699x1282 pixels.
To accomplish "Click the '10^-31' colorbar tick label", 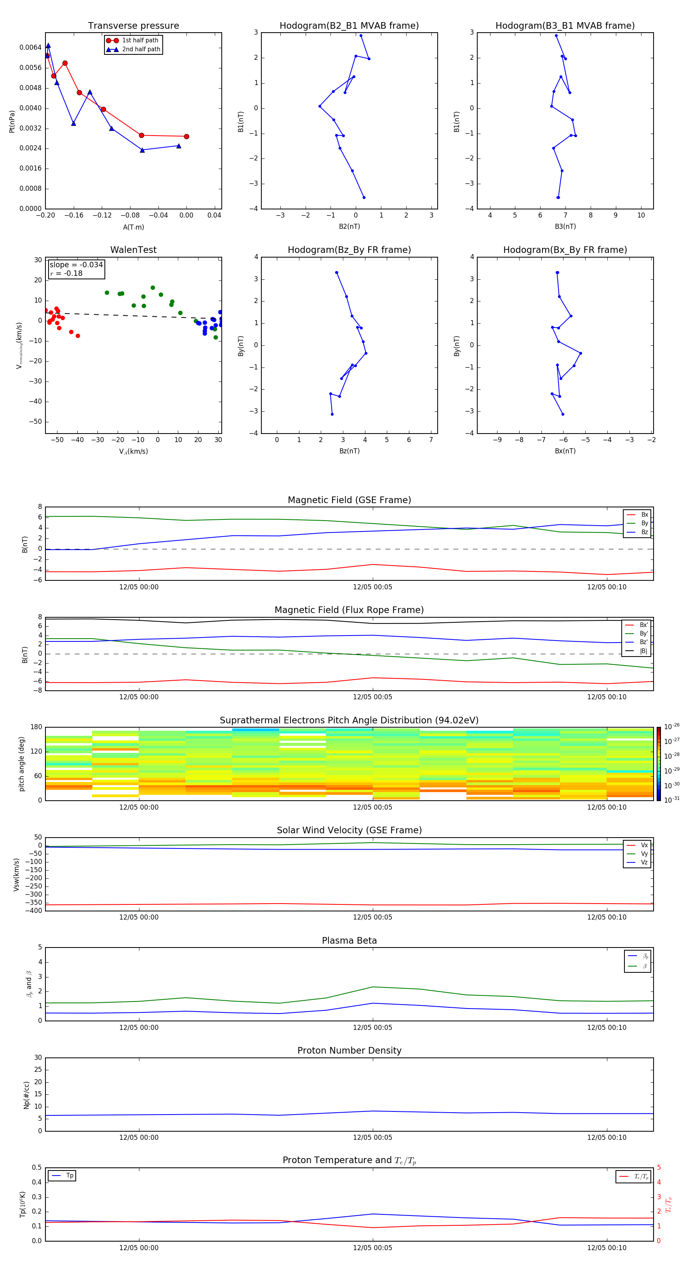I will [x=672, y=800].
